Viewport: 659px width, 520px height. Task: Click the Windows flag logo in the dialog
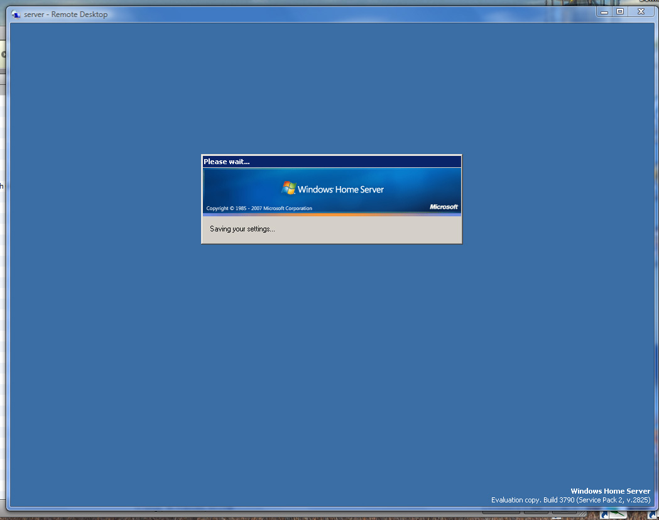pyautogui.click(x=289, y=188)
